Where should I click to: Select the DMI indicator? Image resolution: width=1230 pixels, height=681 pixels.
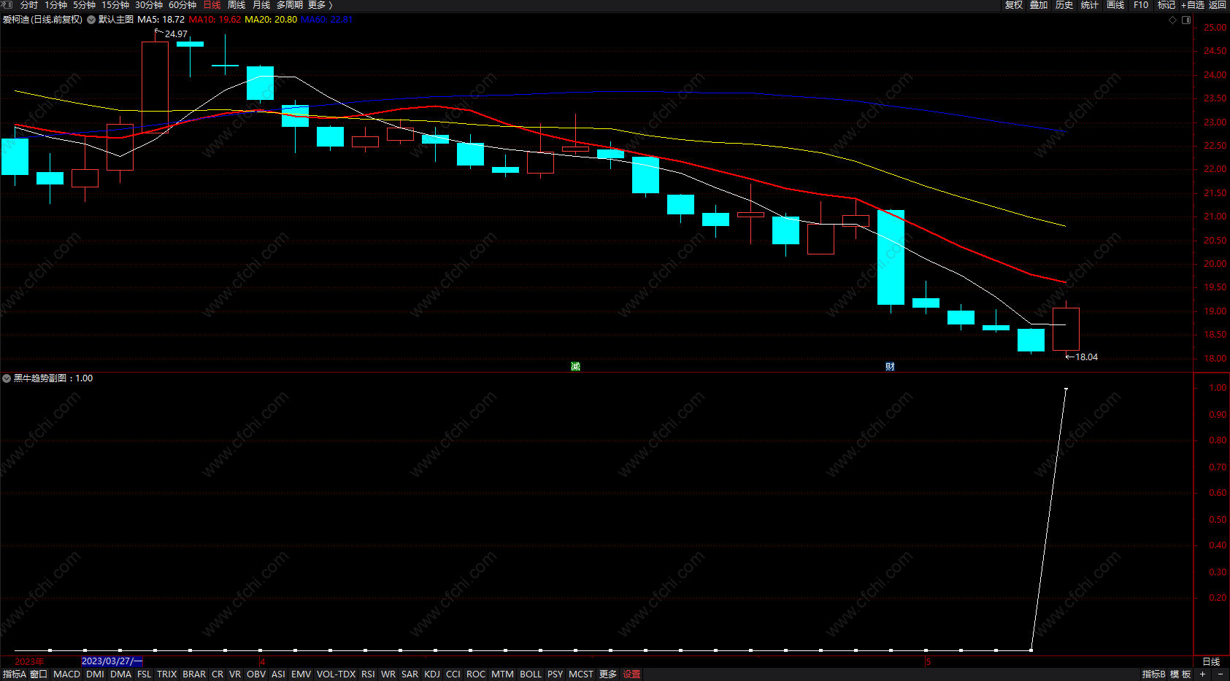coord(95,674)
